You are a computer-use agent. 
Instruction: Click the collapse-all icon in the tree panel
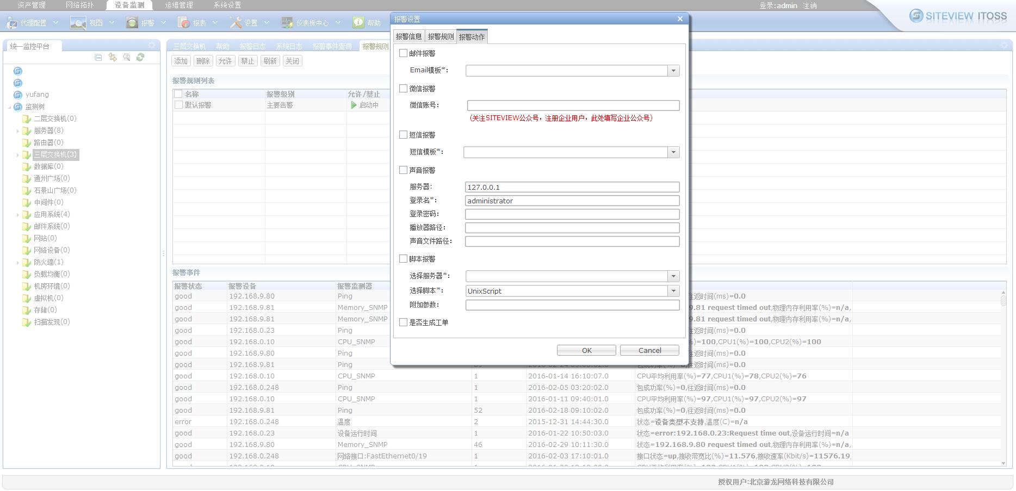click(98, 57)
